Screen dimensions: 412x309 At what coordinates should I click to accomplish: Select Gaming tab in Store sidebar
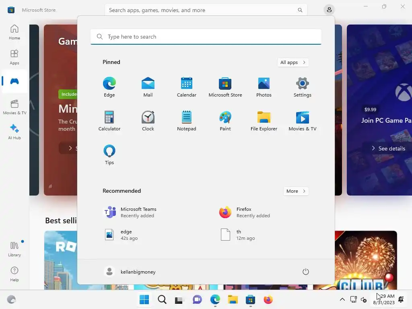tap(14, 81)
